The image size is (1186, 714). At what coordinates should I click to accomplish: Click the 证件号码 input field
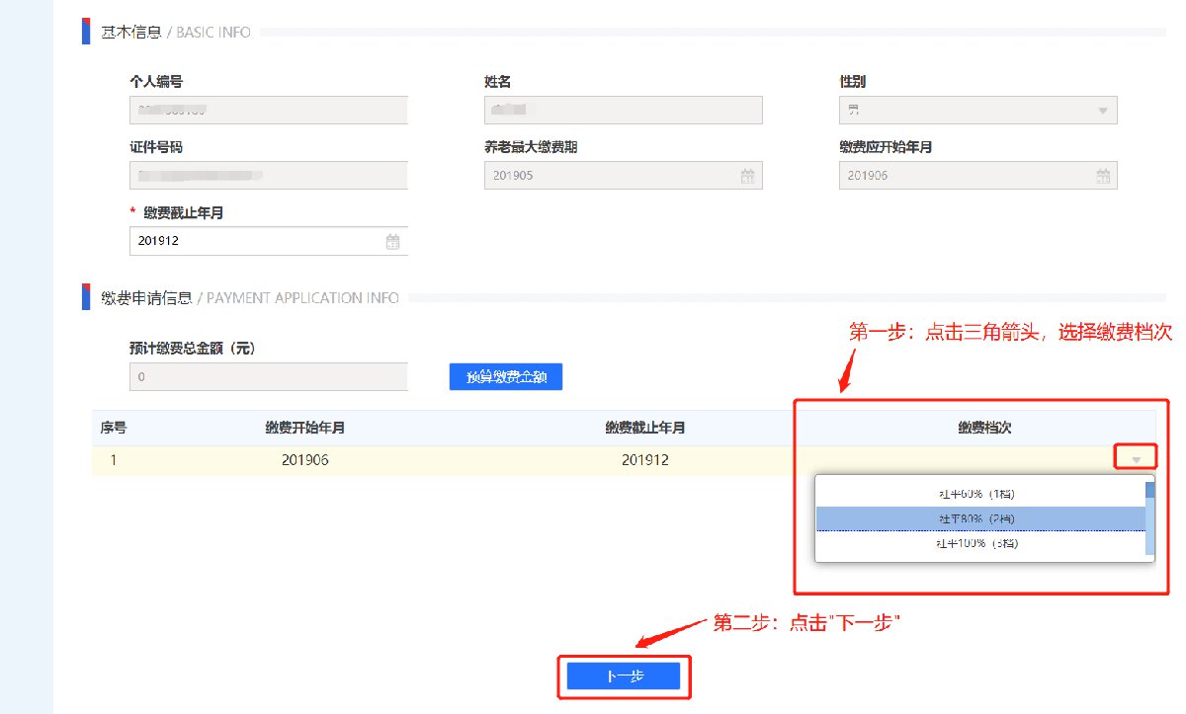[x=268, y=175]
